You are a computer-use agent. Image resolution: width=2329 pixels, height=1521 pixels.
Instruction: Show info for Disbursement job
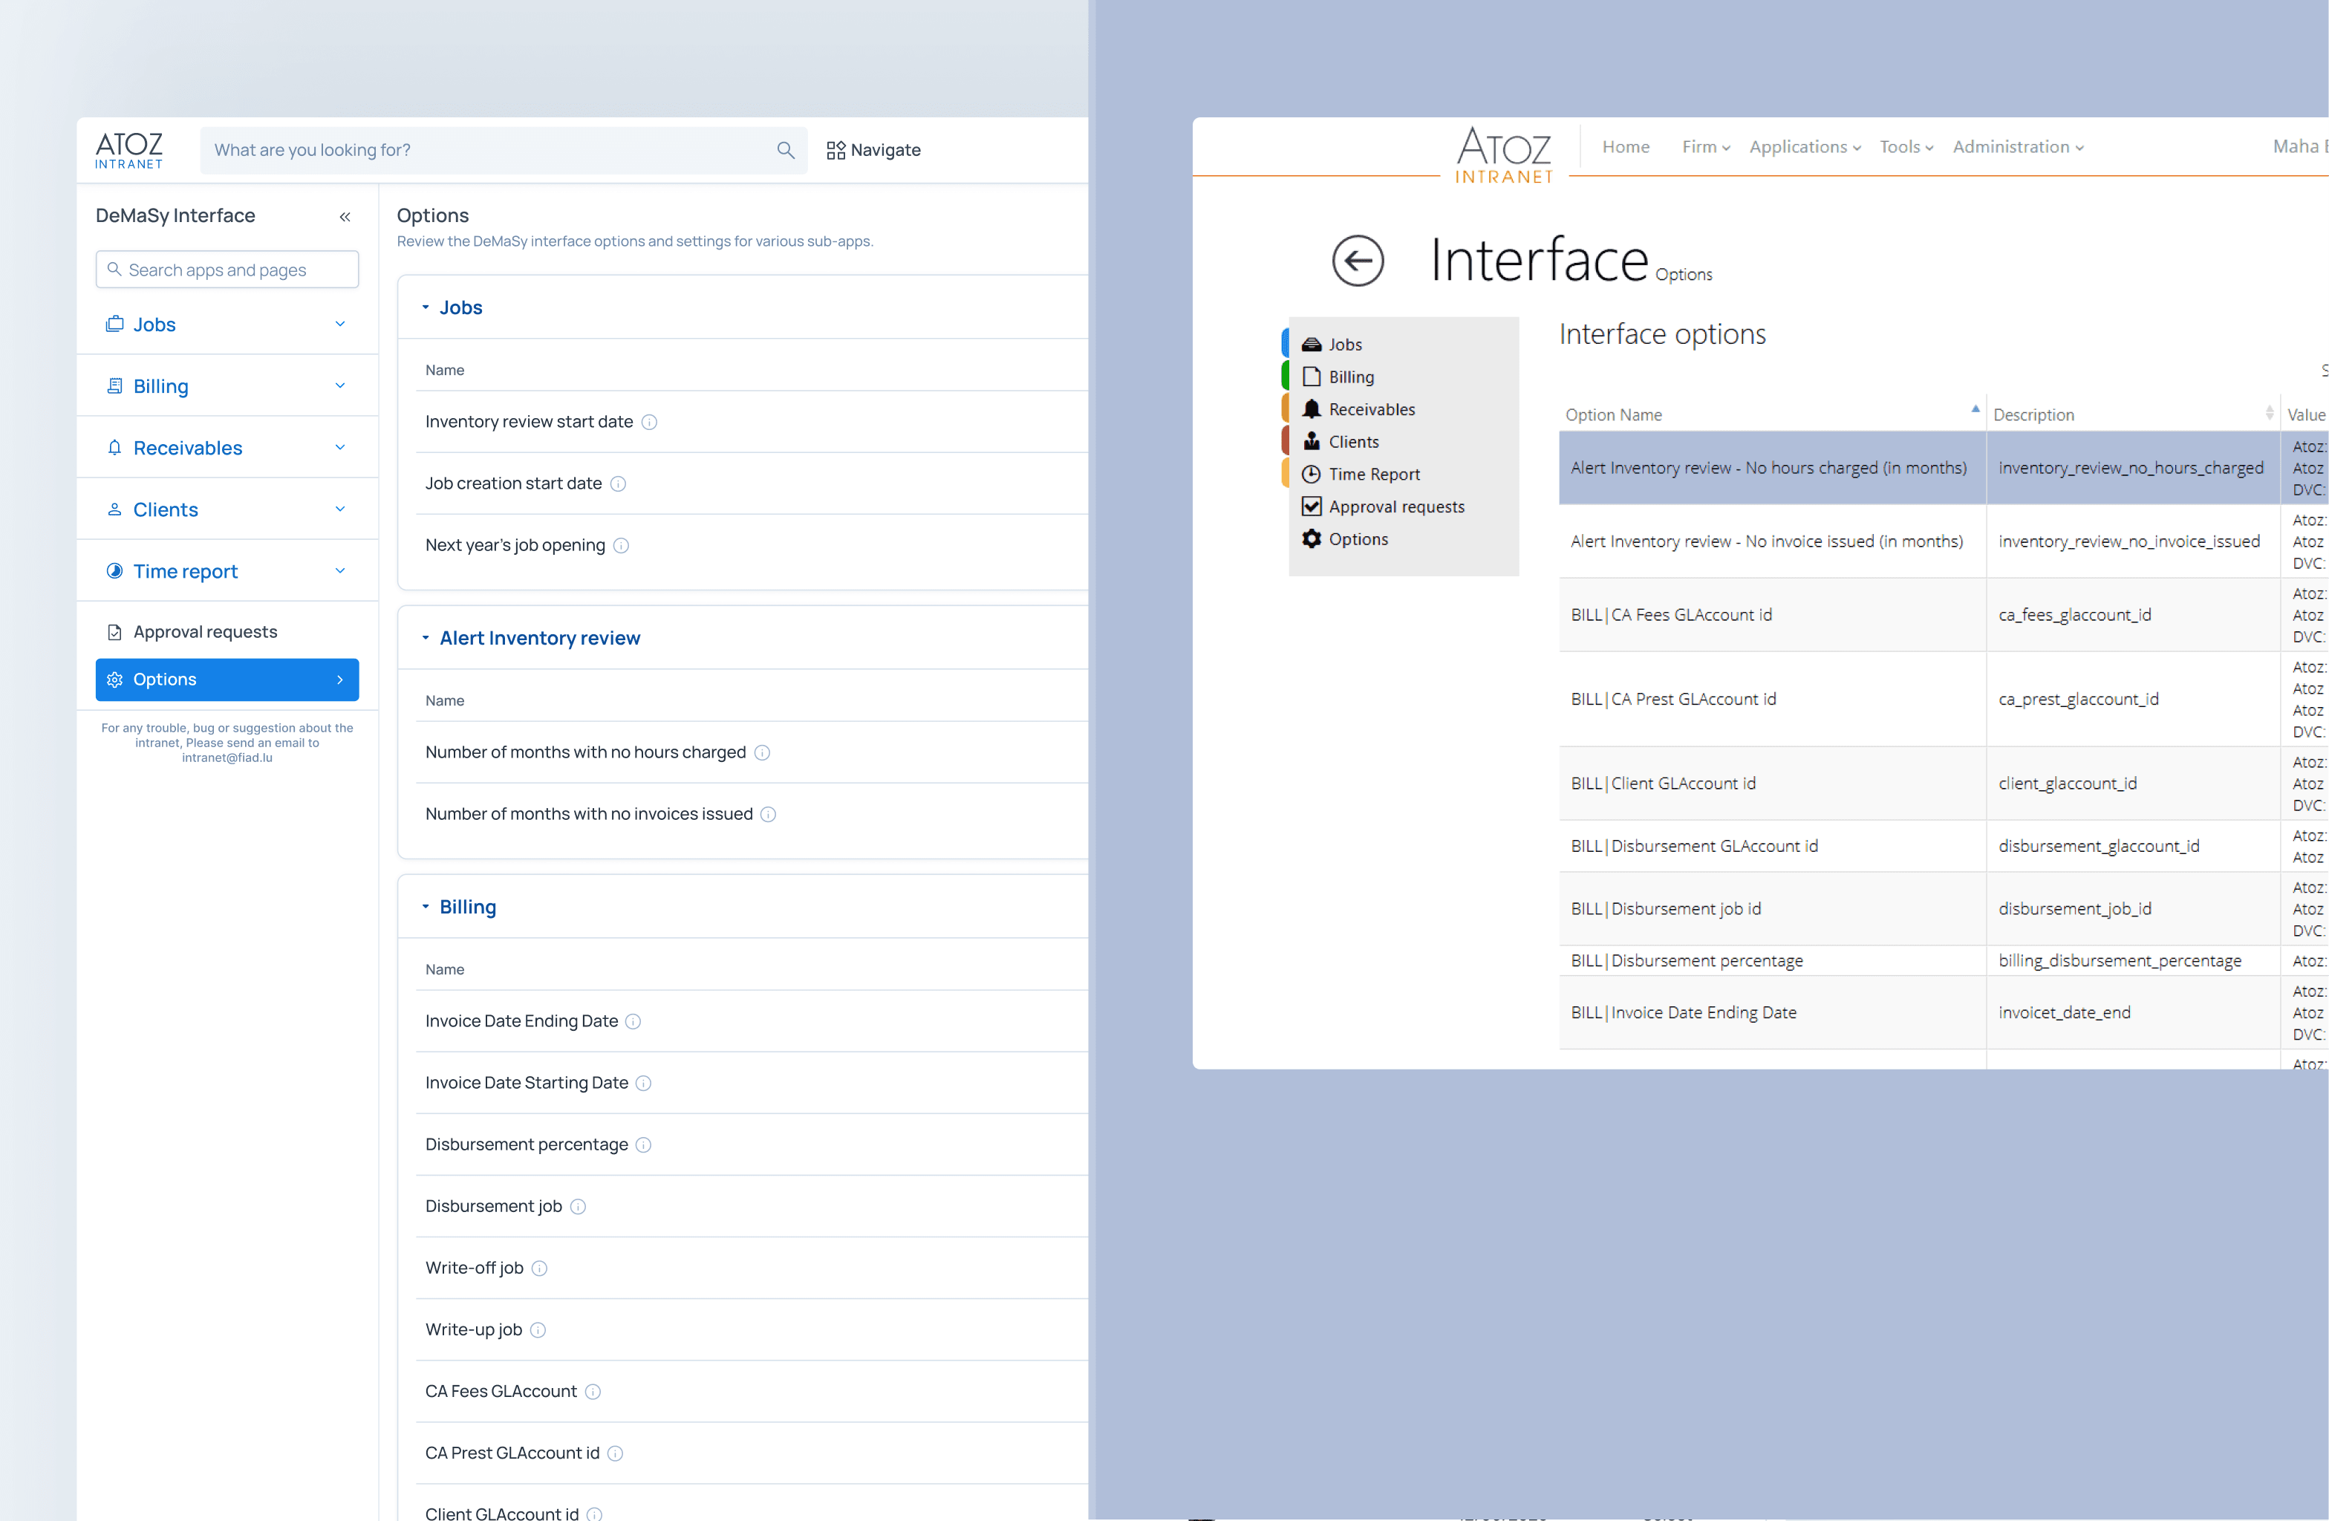point(577,1207)
